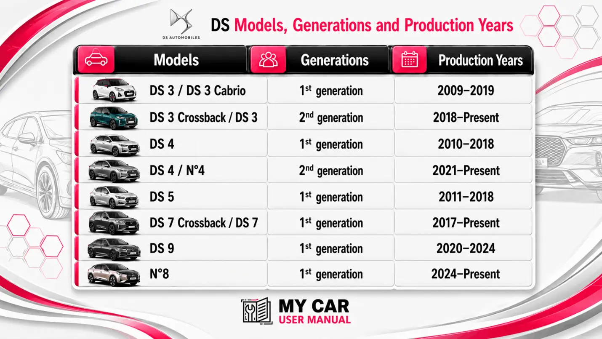Click the calendar icon beside Production Years
This screenshot has width=602, height=339.
tap(409, 60)
